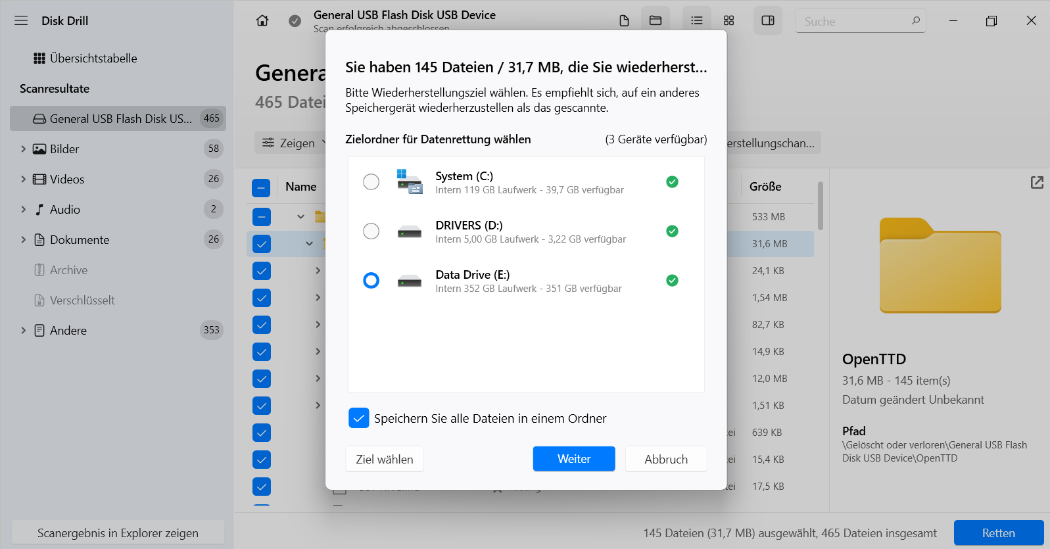The height and width of the screenshot is (549, 1050).
Task: Open Andere category
Action: click(x=68, y=331)
